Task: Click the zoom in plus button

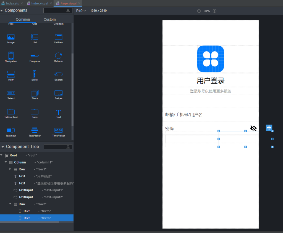Action: (x=214, y=11)
